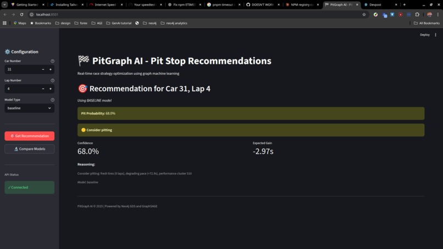Click the Pit Probability 68.0% banner
Image resolution: width=443 pixels, height=249 pixels.
(251, 113)
